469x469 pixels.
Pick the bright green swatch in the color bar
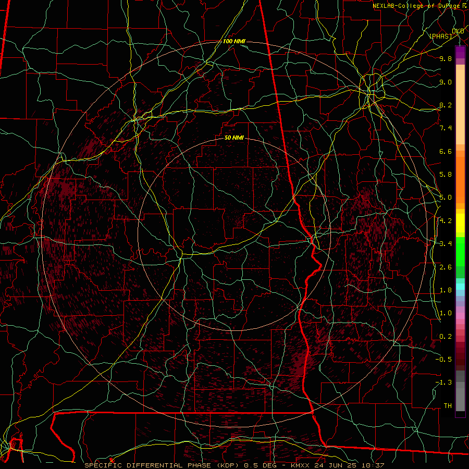click(x=460, y=252)
